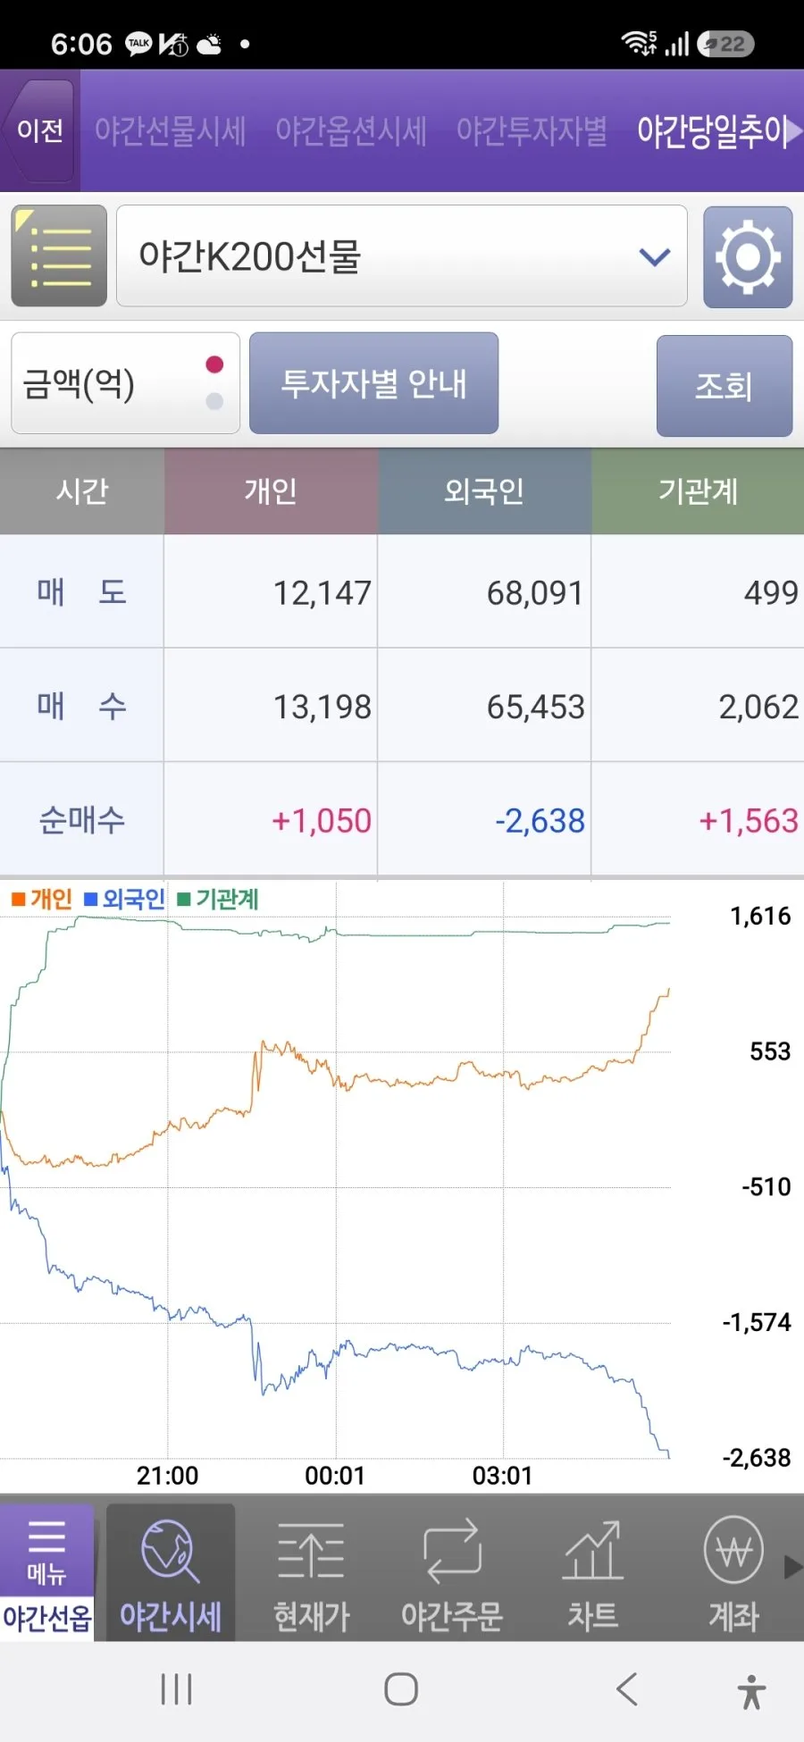Switch to 야간투자자별 tab
804x1742 pixels.
click(532, 131)
